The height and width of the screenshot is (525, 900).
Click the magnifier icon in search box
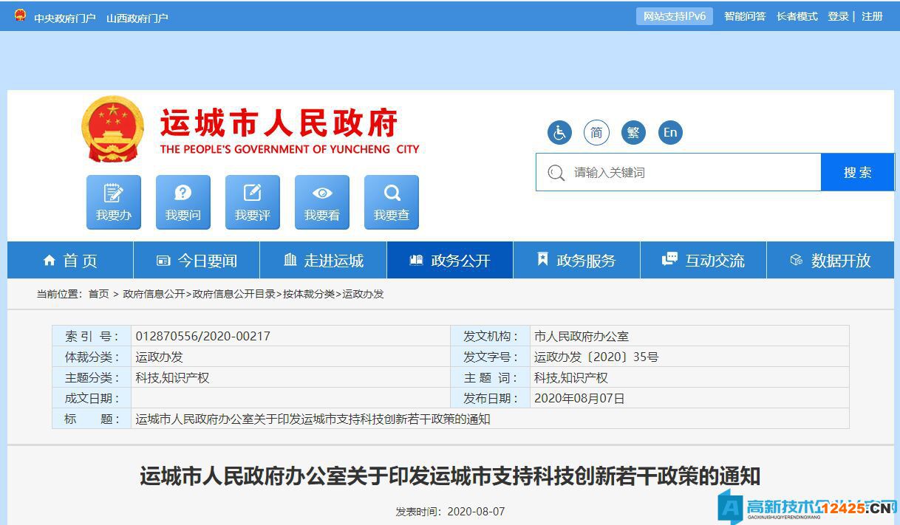[556, 173]
